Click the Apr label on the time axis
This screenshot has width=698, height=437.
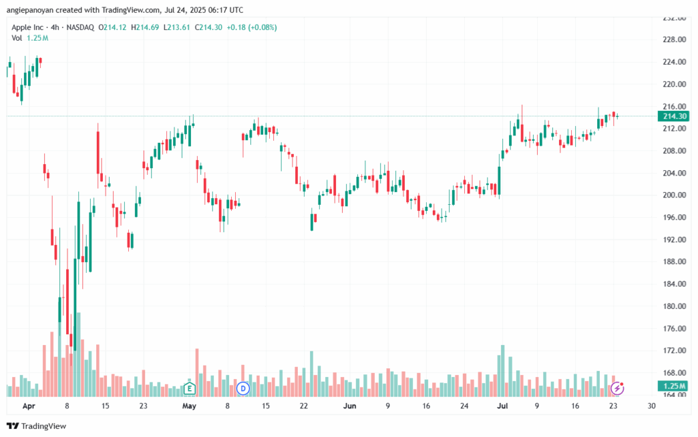click(29, 406)
